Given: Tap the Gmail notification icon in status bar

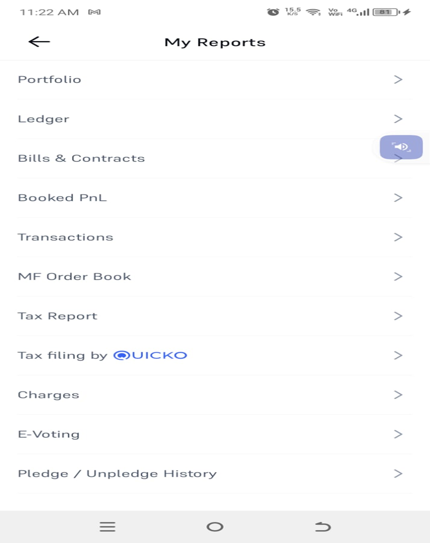Looking at the screenshot, I should (x=94, y=12).
